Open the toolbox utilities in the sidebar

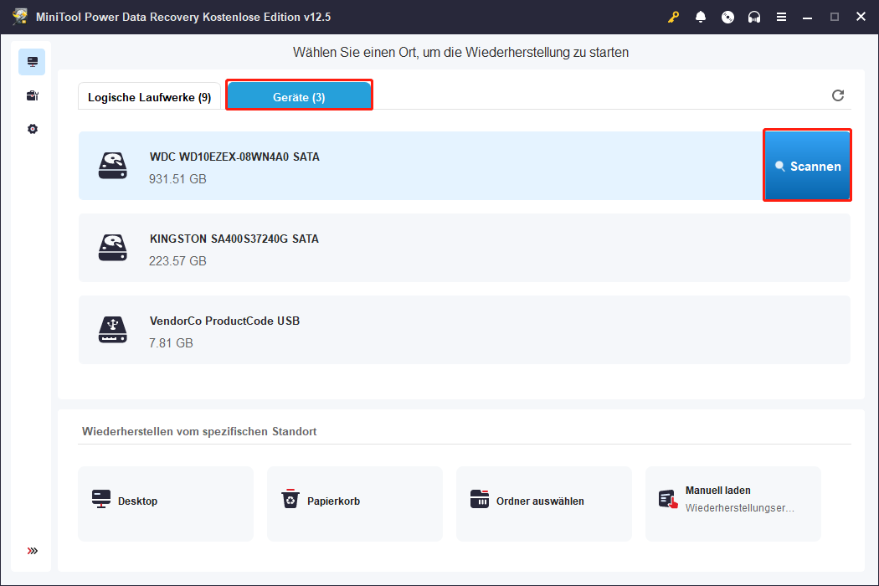click(32, 95)
